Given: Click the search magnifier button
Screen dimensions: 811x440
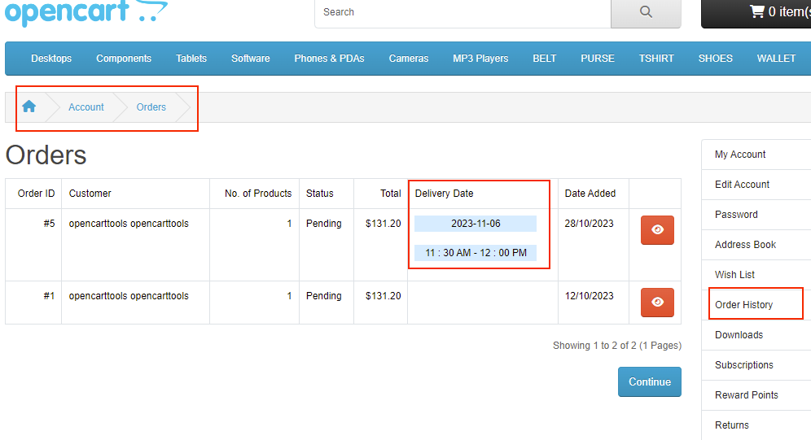Looking at the screenshot, I should point(646,12).
